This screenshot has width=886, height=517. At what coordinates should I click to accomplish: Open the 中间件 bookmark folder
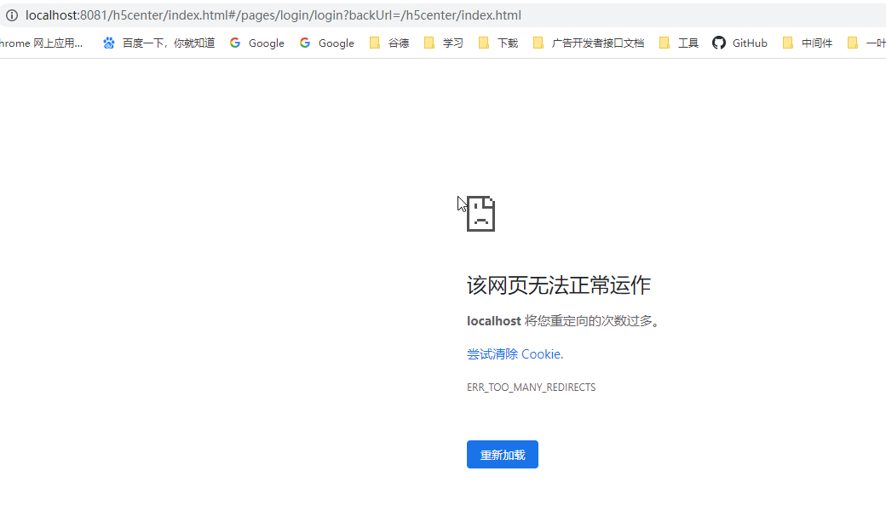coord(808,43)
